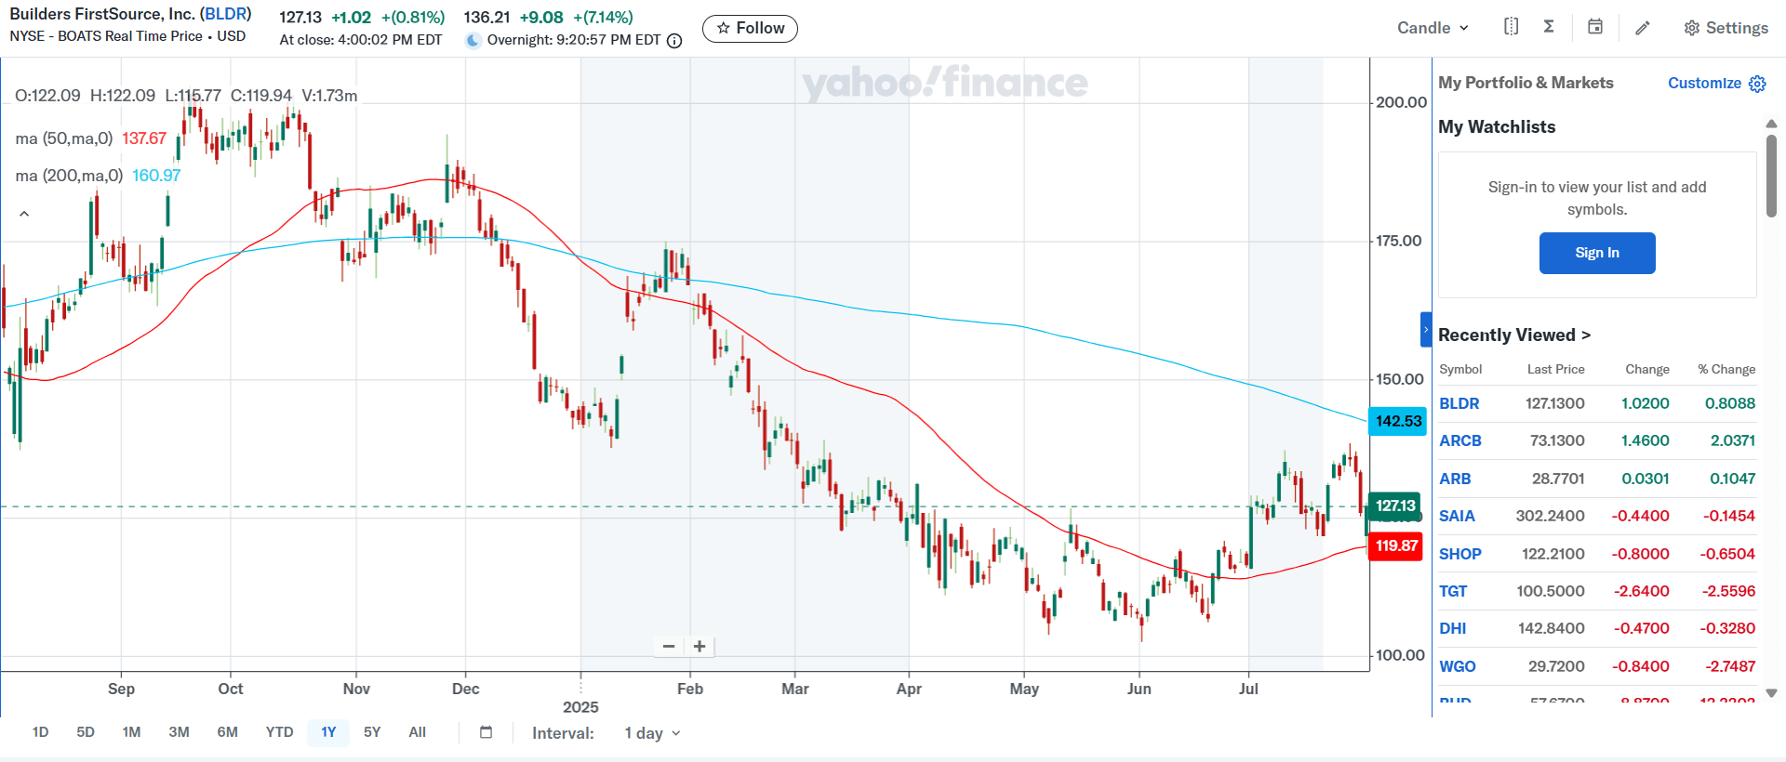
Task: Click the events calendar icon in top toolbar
Action: (1594, 27)
